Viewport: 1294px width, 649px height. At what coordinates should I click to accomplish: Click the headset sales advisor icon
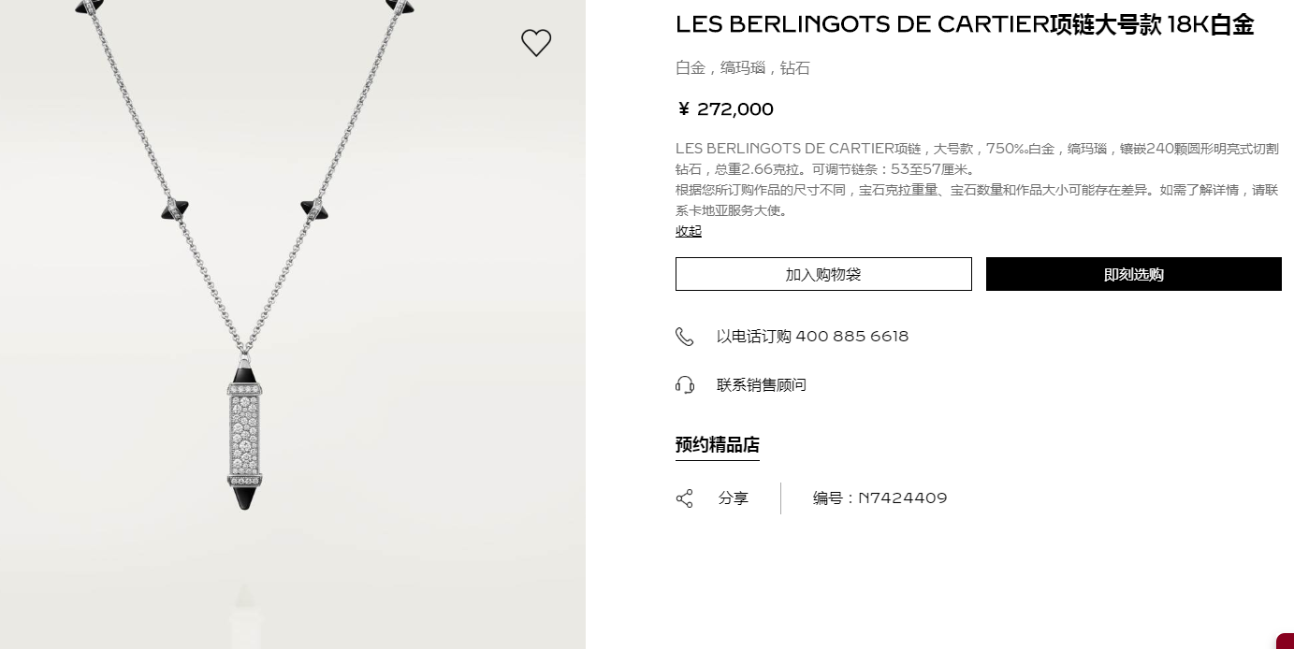pos(685,385)
